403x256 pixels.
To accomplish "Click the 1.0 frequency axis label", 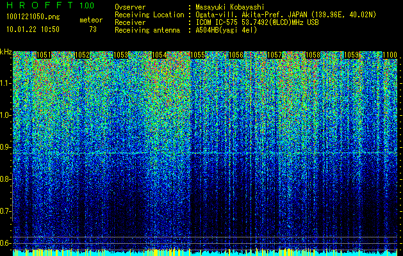I will point(5,115).
